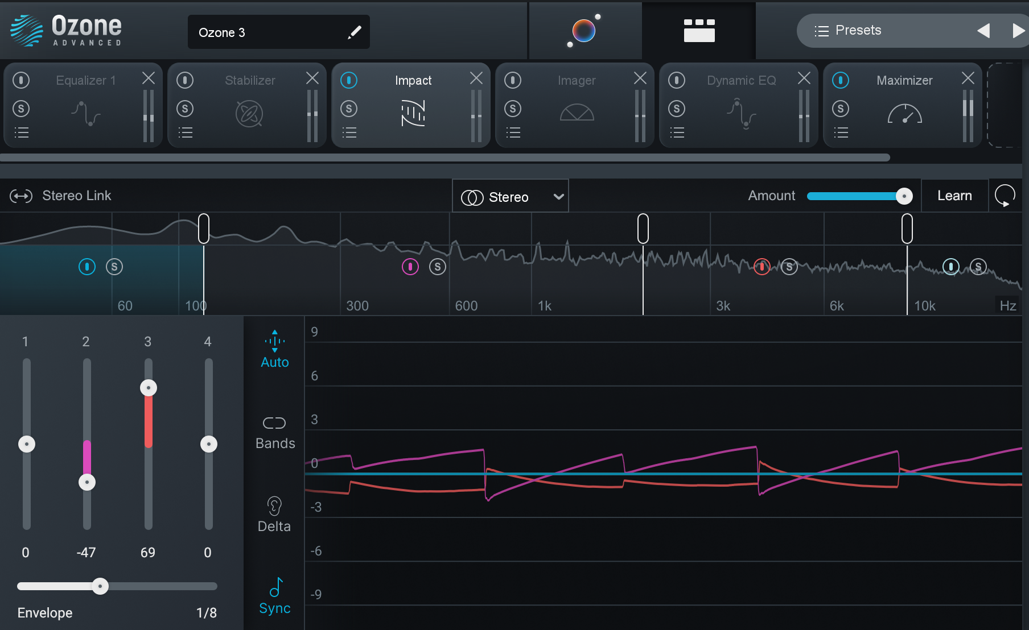Remove the Stabilizer module

point(312,78)
